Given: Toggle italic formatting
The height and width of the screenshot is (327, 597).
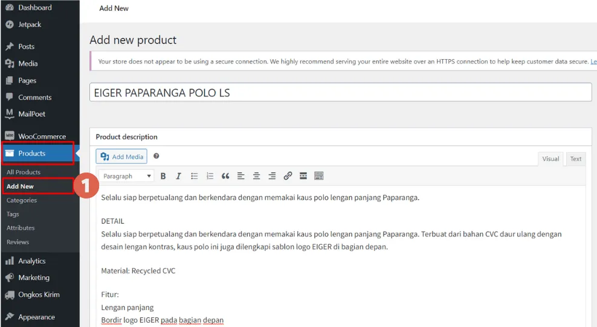Looking at the screenshot, I should coord(178,176).
